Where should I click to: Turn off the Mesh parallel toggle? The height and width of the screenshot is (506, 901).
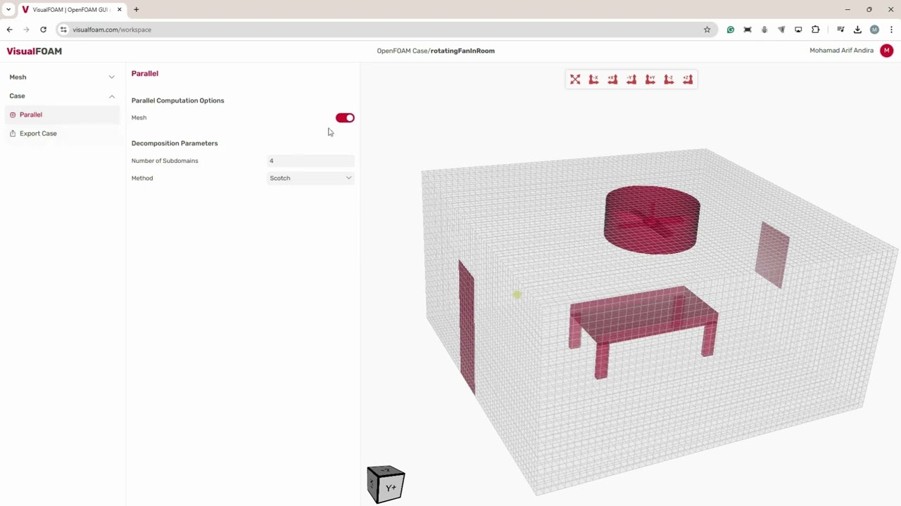[345, 118]
